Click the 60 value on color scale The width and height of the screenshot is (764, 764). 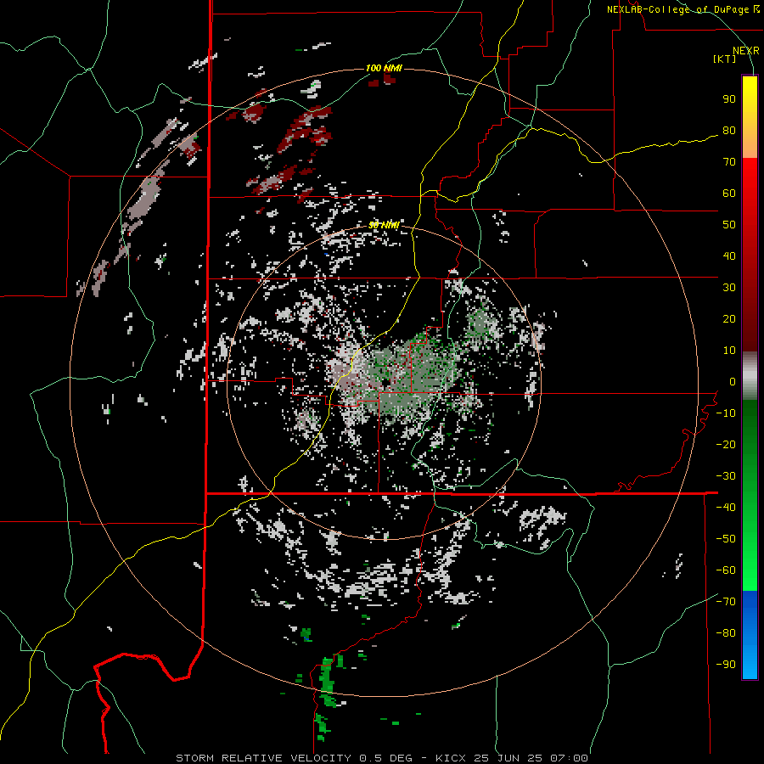point(729,193)
